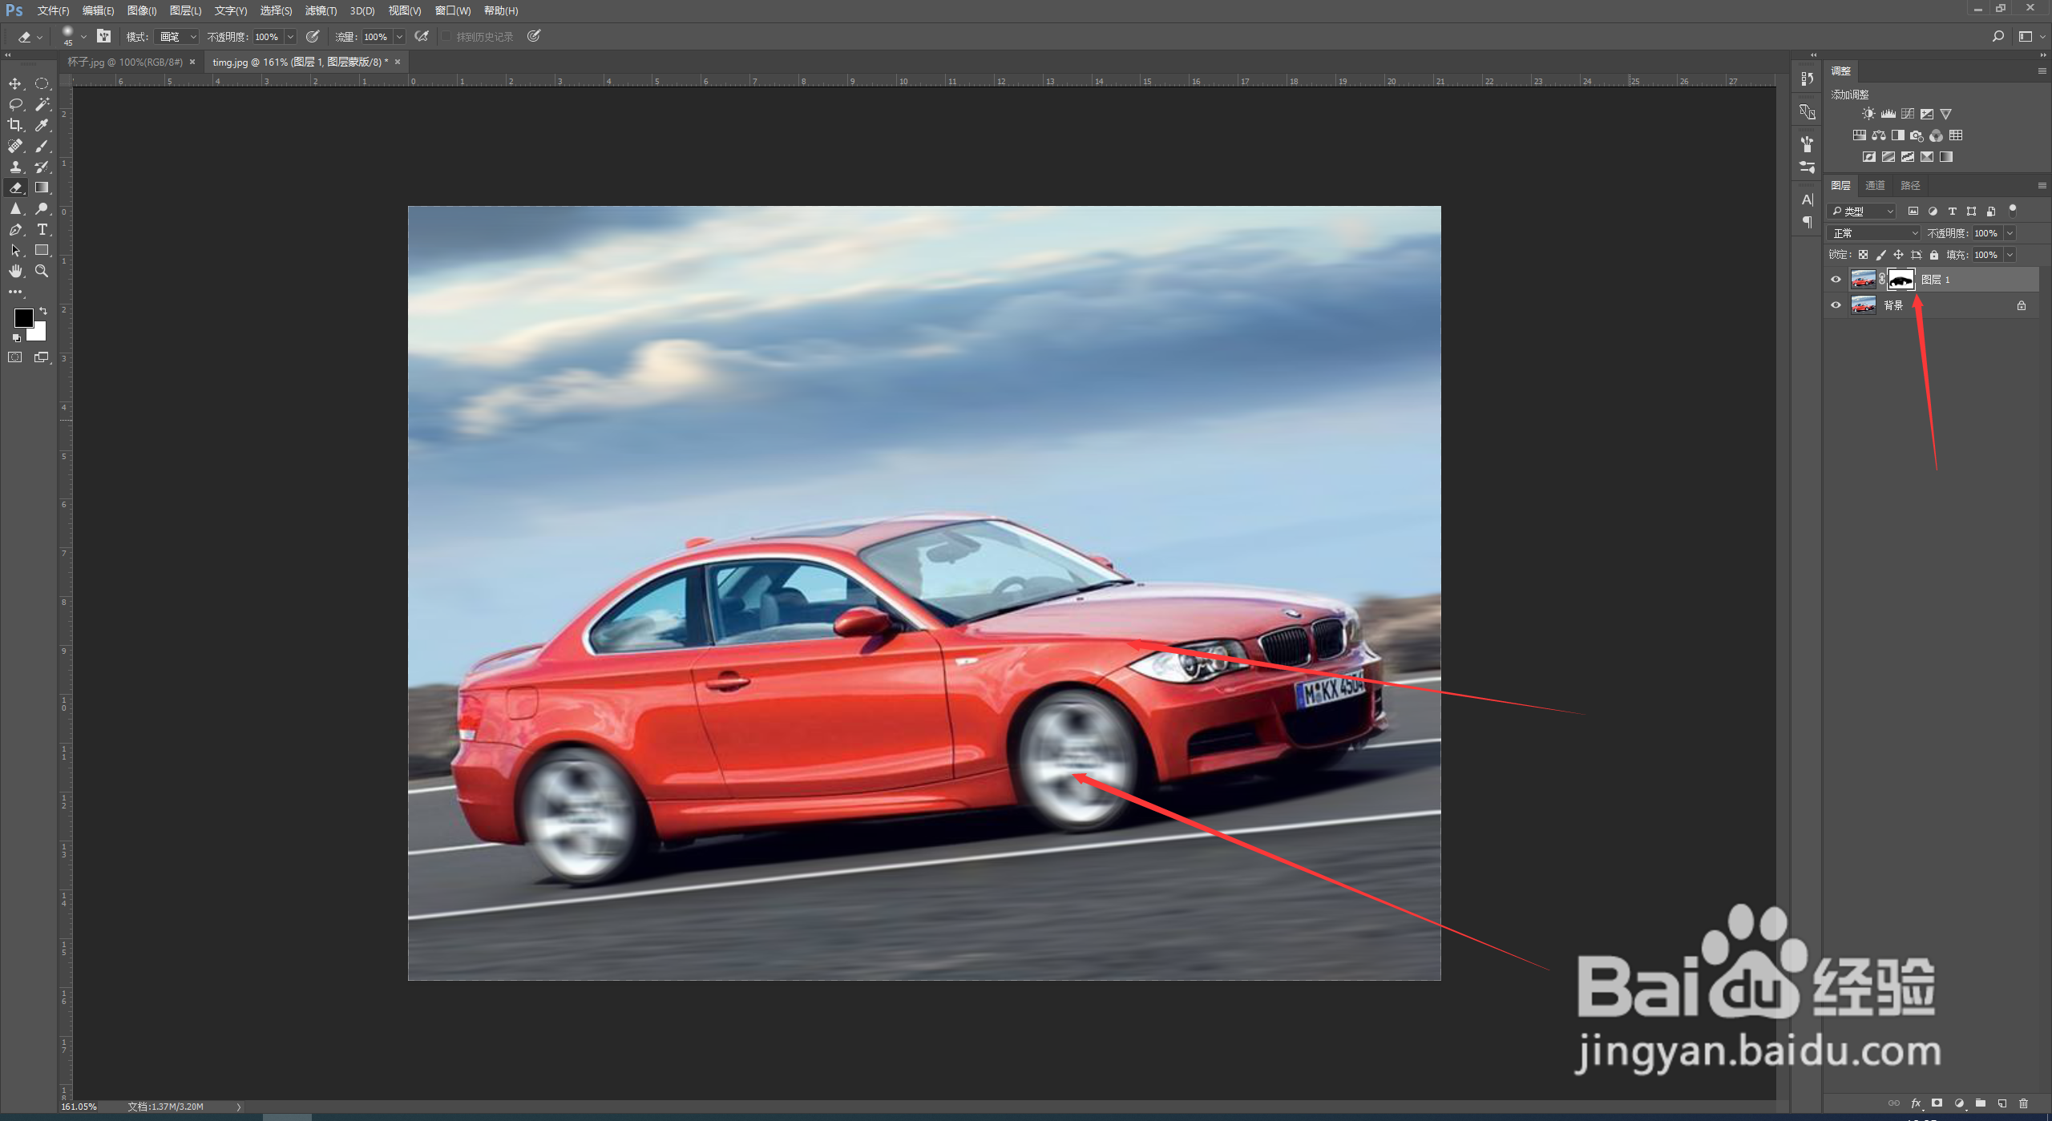Enable 抹到历史记录 checkbox
The height and width of the screenshot is (1121, 2052).
446,37
